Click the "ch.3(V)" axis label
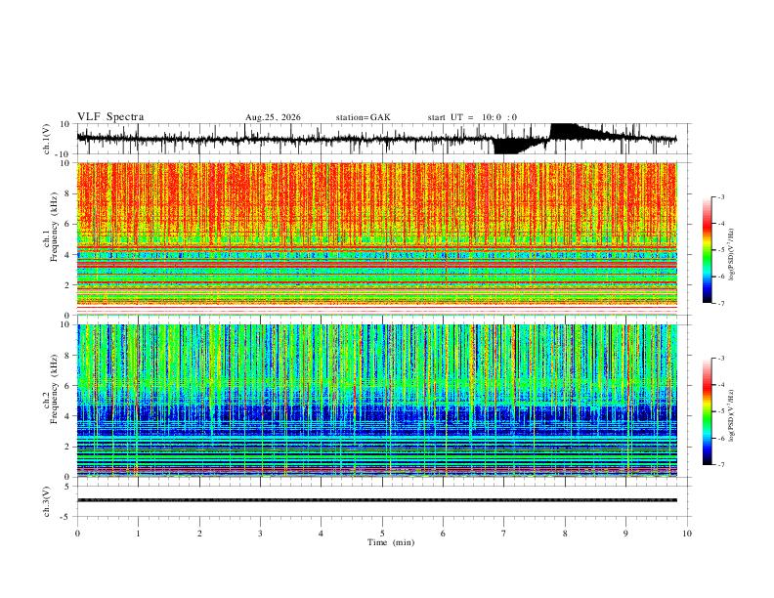The height and width of the screenshot is (598, 774). click(x=47, y=501)
